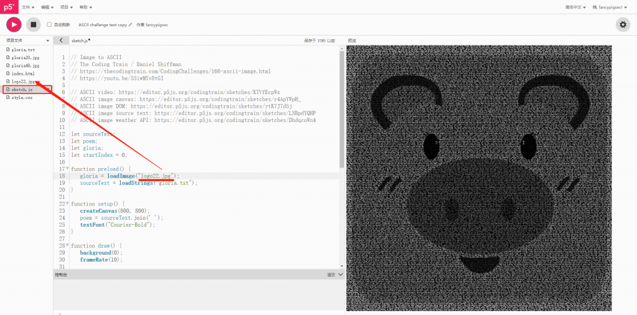Open the fancypigsec account dropdown
Viewport: 637px width, 315px height.
click(x=610, y=7)
